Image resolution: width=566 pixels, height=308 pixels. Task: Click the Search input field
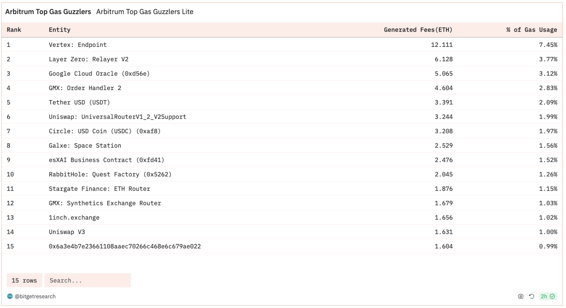pyautogui.click(x=88, y=280)
